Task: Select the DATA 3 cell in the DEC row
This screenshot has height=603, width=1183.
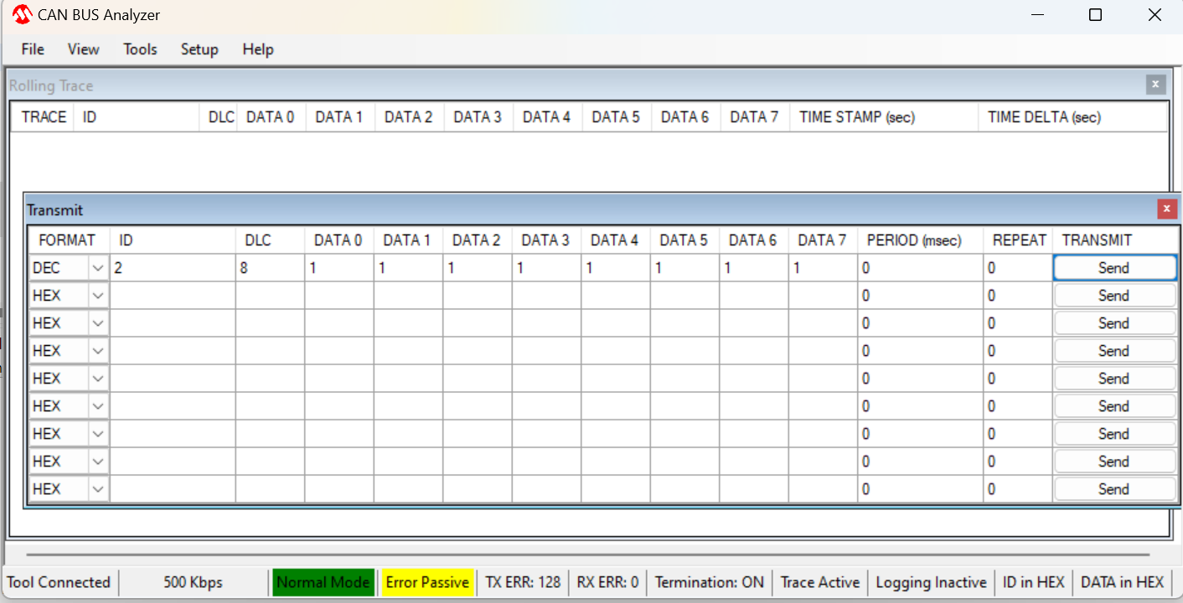Action: pyautogui.click(x=546, y=268)
